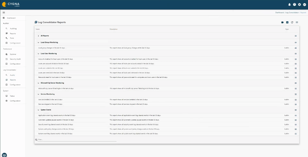308x157 pixels.
Task: Open menu for Security event log cleared report
Action: [x=295, y=125]
